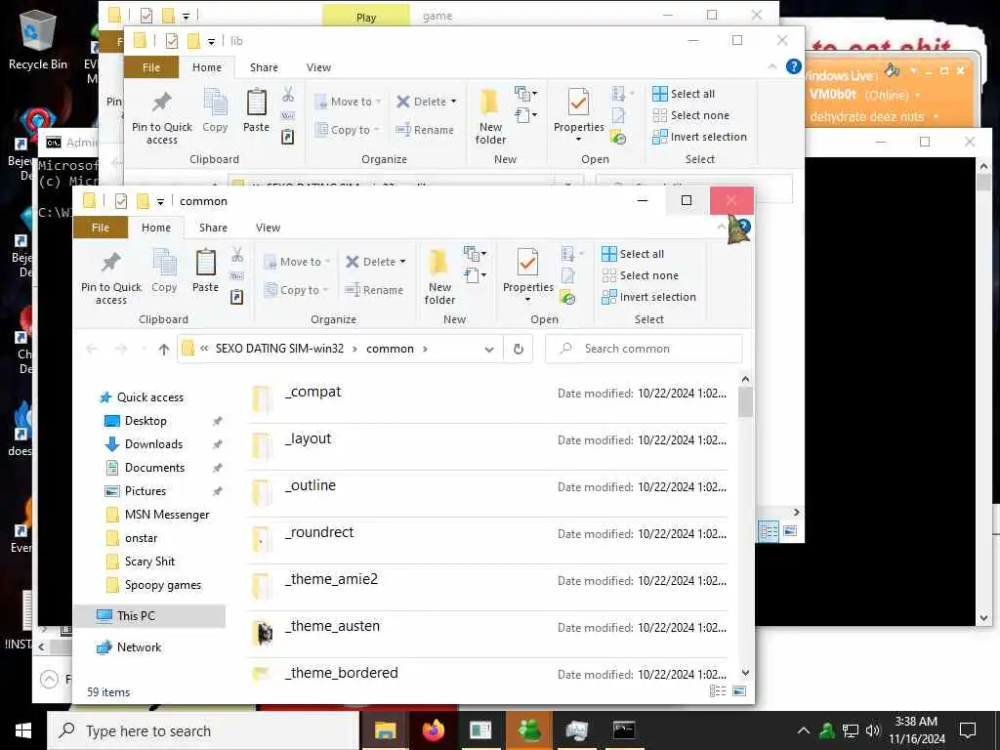The image size is (1000, 750).
Task: Select the _theme_austen folder
Action: pos(488,634)
